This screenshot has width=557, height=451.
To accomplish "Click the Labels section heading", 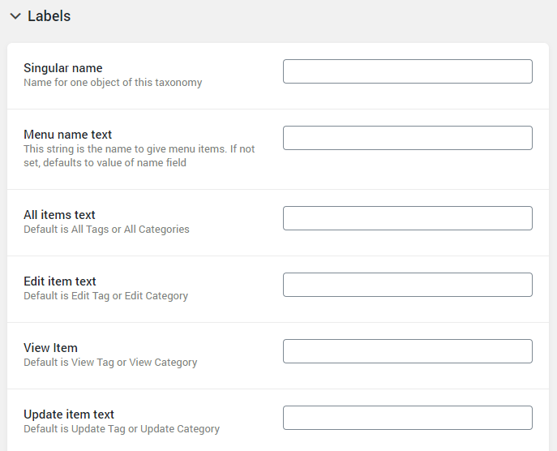I will click(x=49, y=16).
